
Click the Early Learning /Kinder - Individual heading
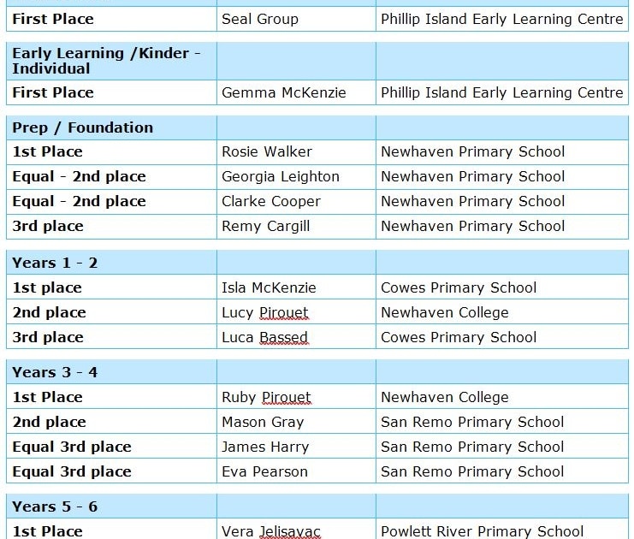pyautogui.click(x=106, y=61)
